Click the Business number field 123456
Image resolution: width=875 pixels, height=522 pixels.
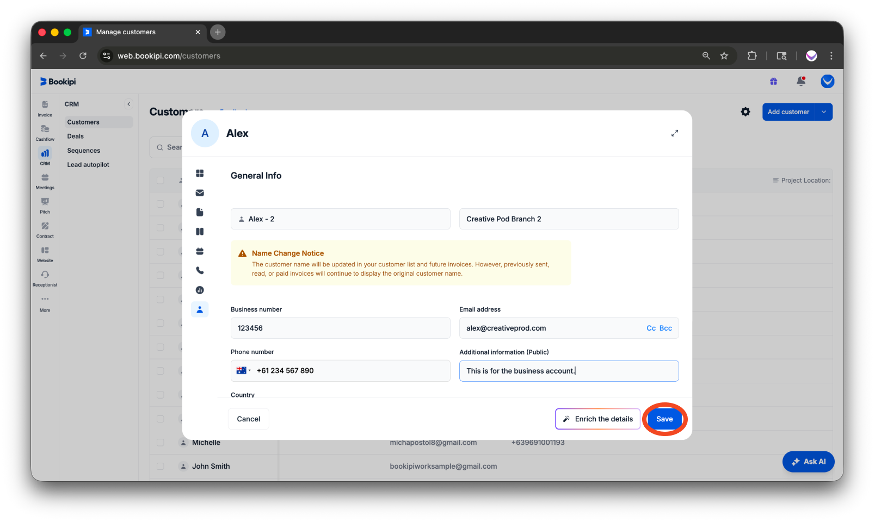(340, 328)
